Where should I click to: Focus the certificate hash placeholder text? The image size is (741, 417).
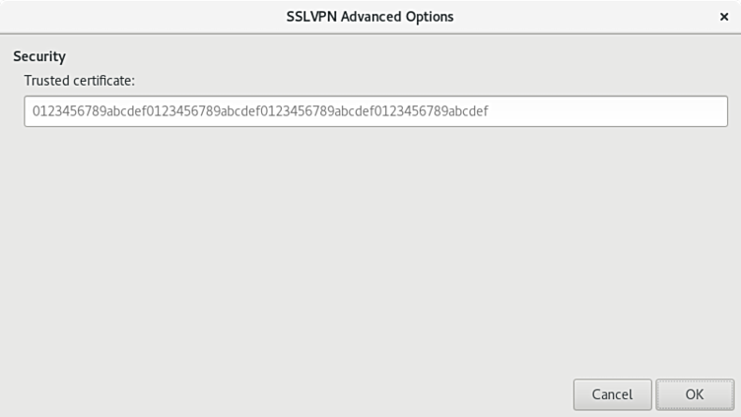click(260, 111)
